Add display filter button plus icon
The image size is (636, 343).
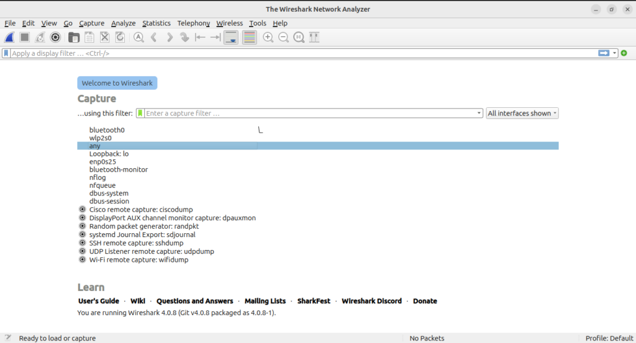(624, 53)
